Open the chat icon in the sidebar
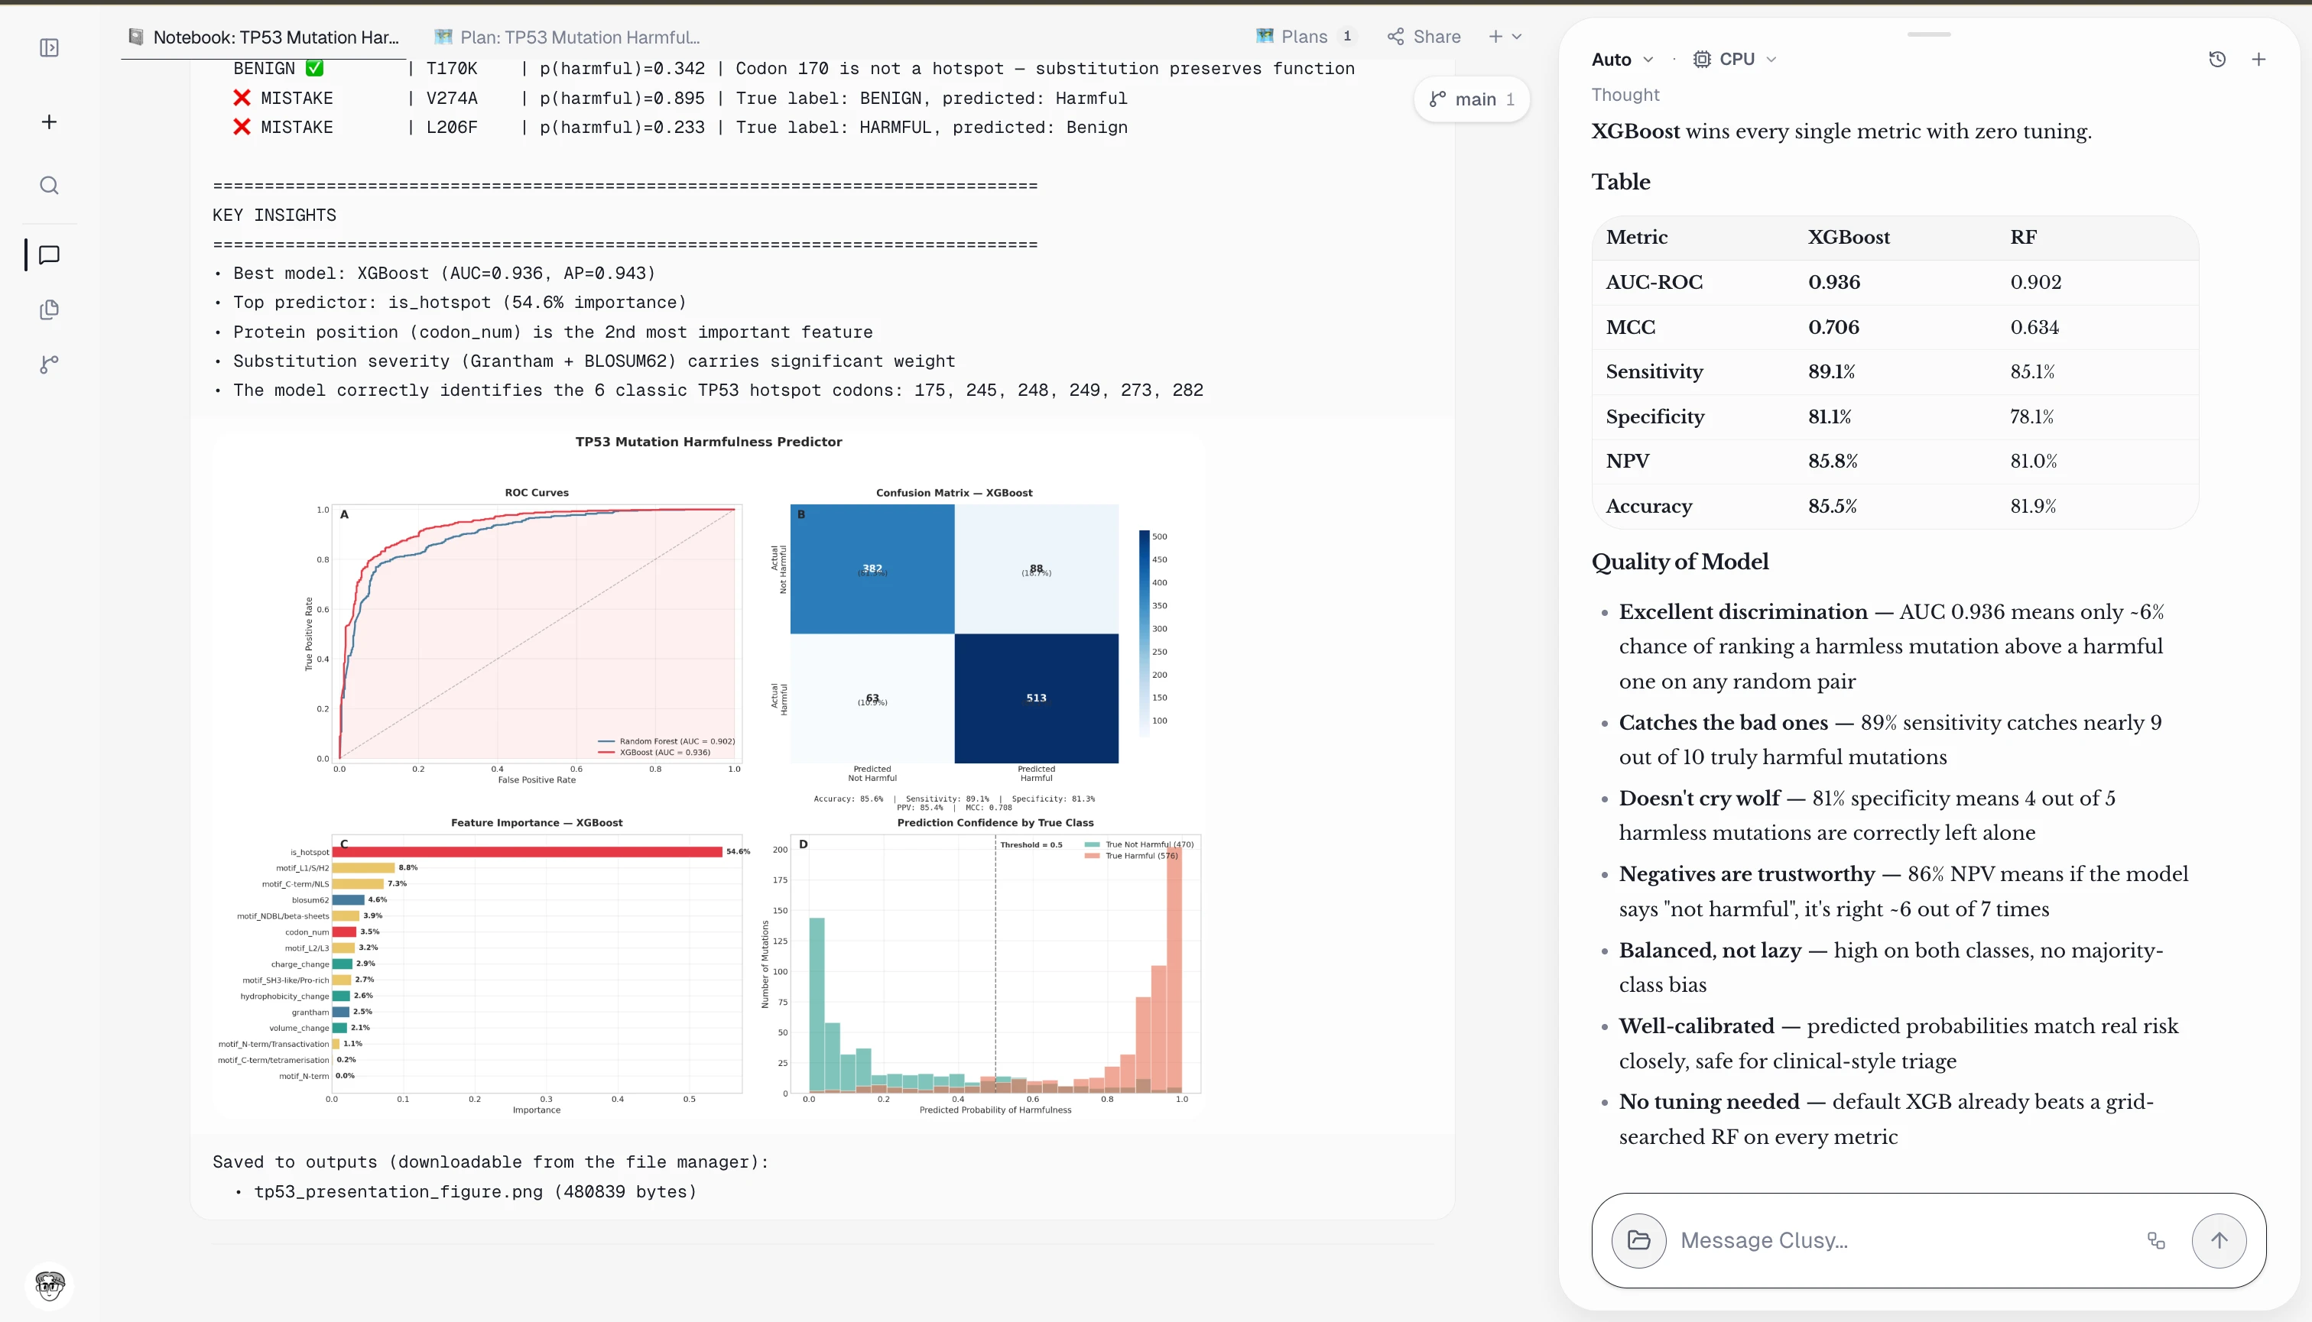This screenshot has height=1322, width=2312. 49,255
